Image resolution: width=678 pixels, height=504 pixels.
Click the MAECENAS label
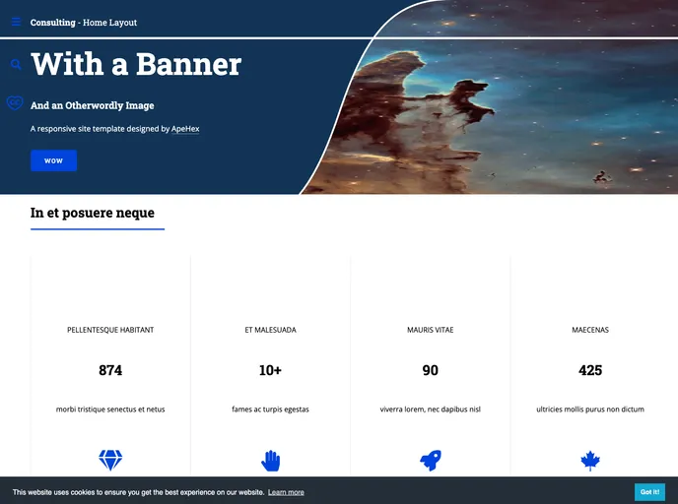point(590,330)
